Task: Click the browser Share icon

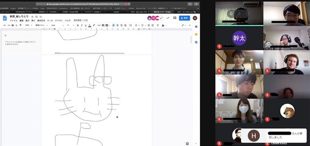Action: [190, 4]
